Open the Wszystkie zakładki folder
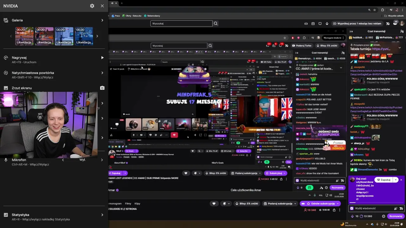The height and width of the screenshot is (228, 406). (x=394, y=16)
